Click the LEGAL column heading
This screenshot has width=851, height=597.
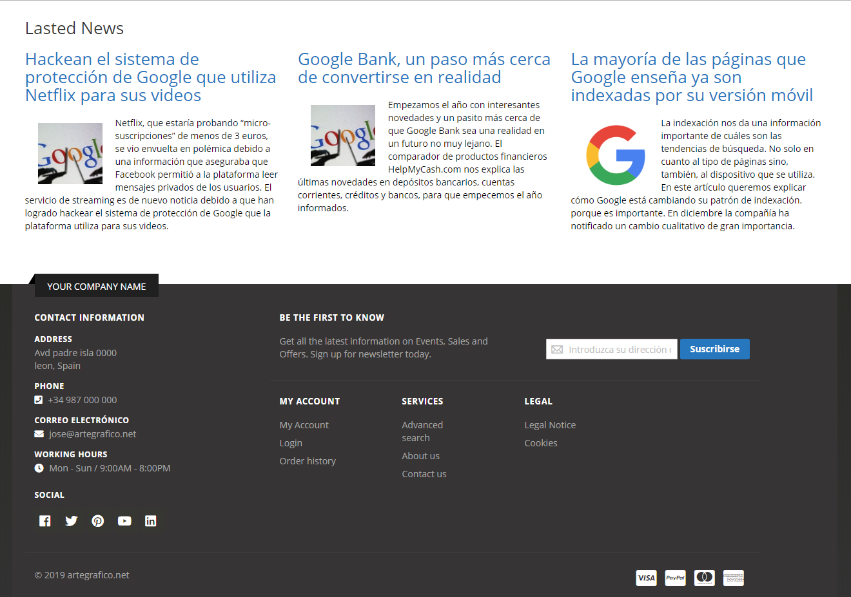(x=538, y=401)
